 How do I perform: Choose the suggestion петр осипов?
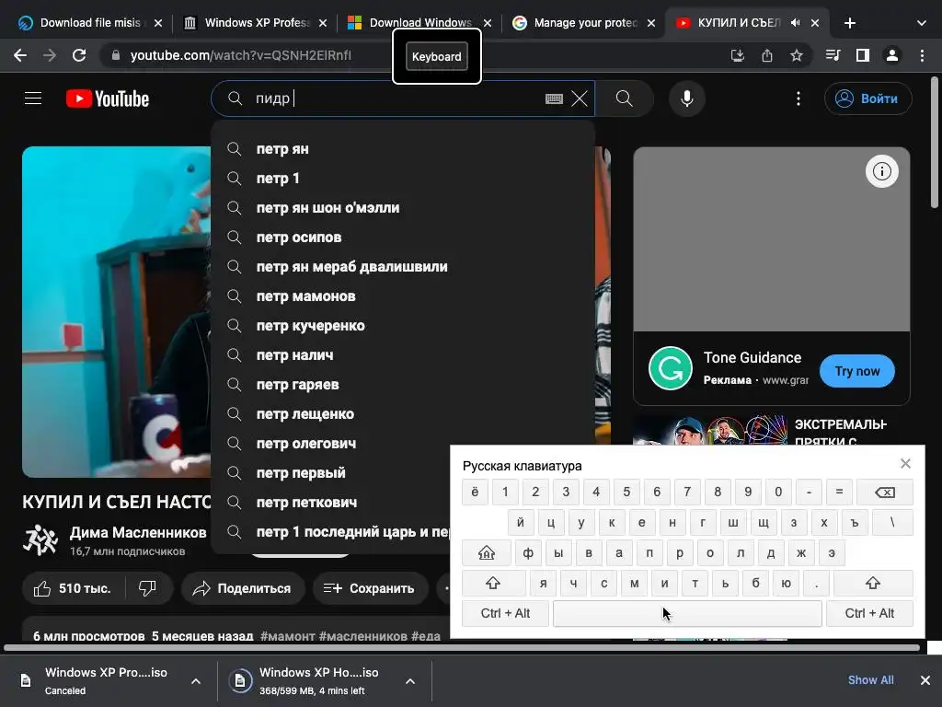pos(403,238)
